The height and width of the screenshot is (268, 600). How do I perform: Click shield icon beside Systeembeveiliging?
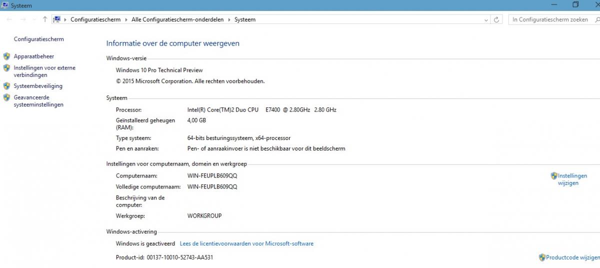(x=6, y=86)
